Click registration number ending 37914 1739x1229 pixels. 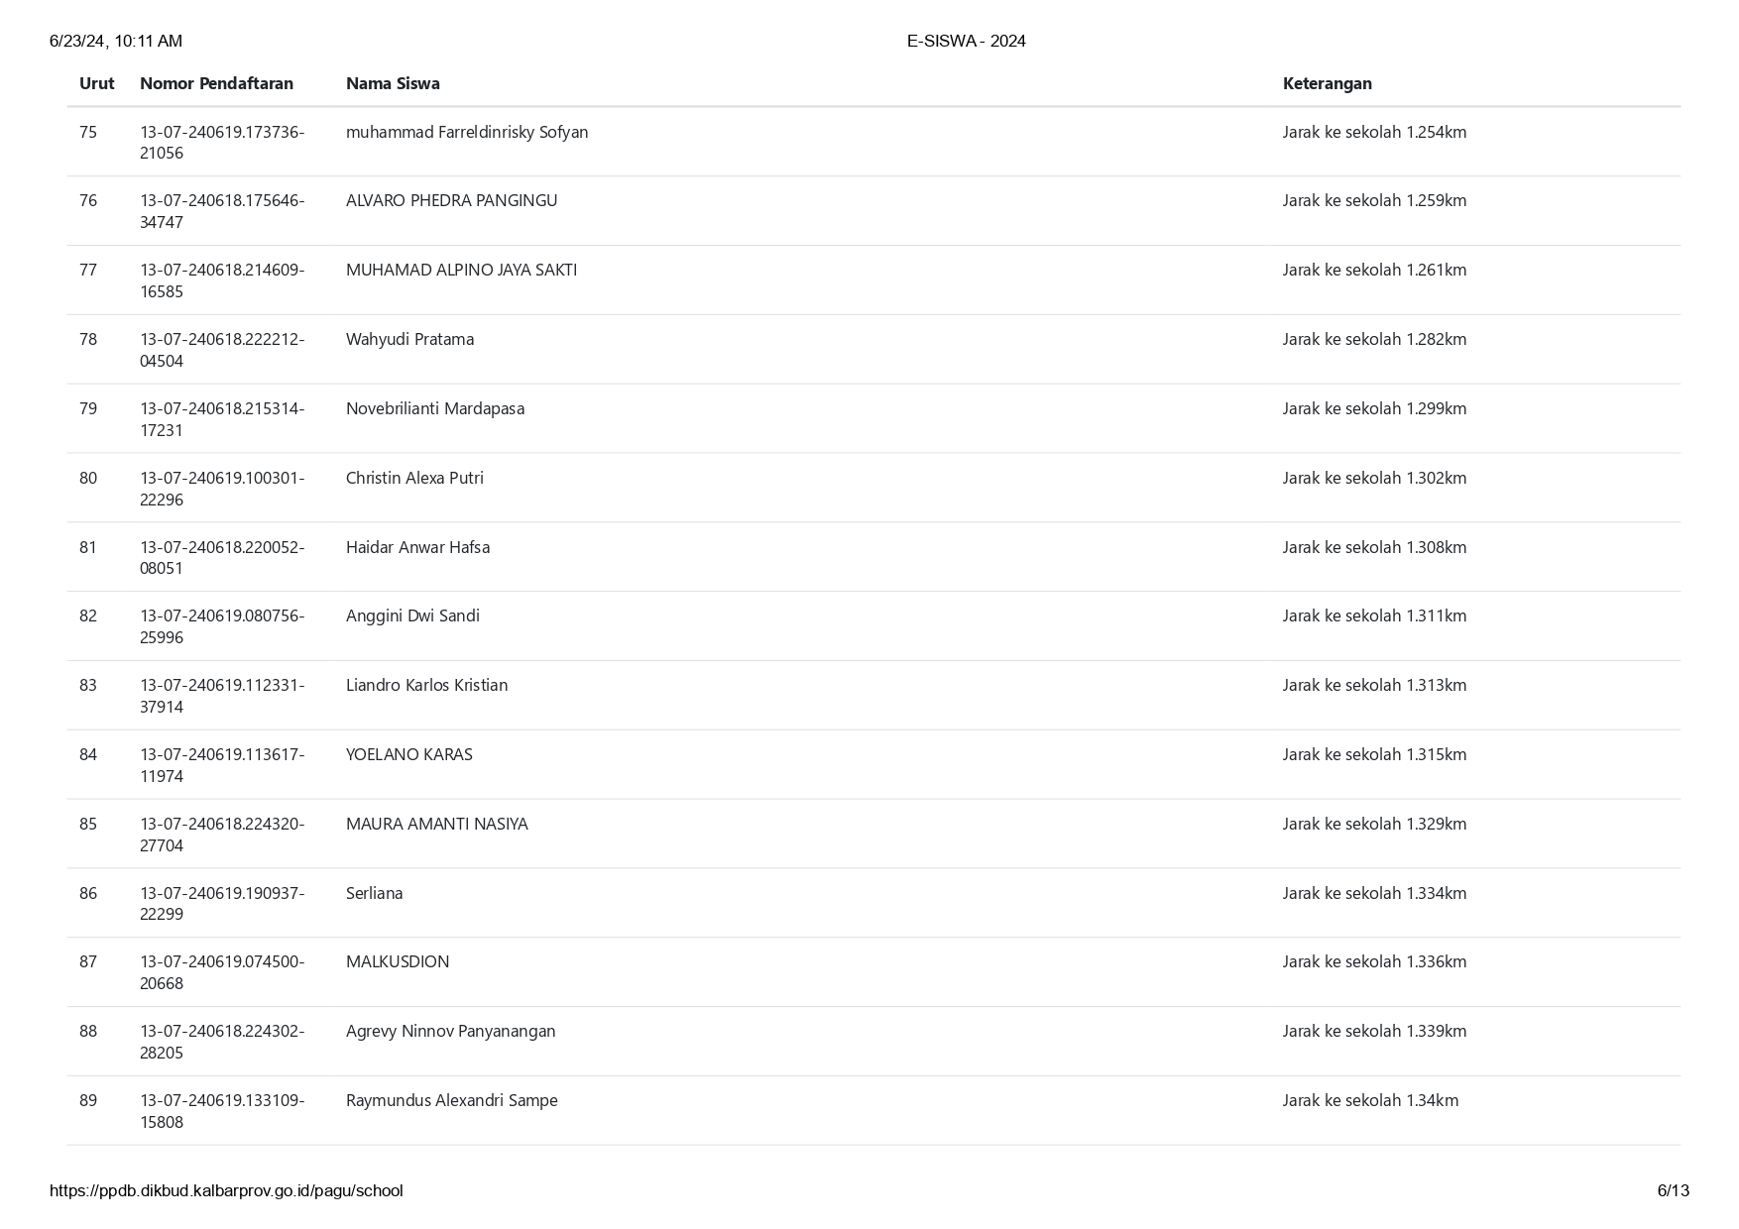pos(222,696)
